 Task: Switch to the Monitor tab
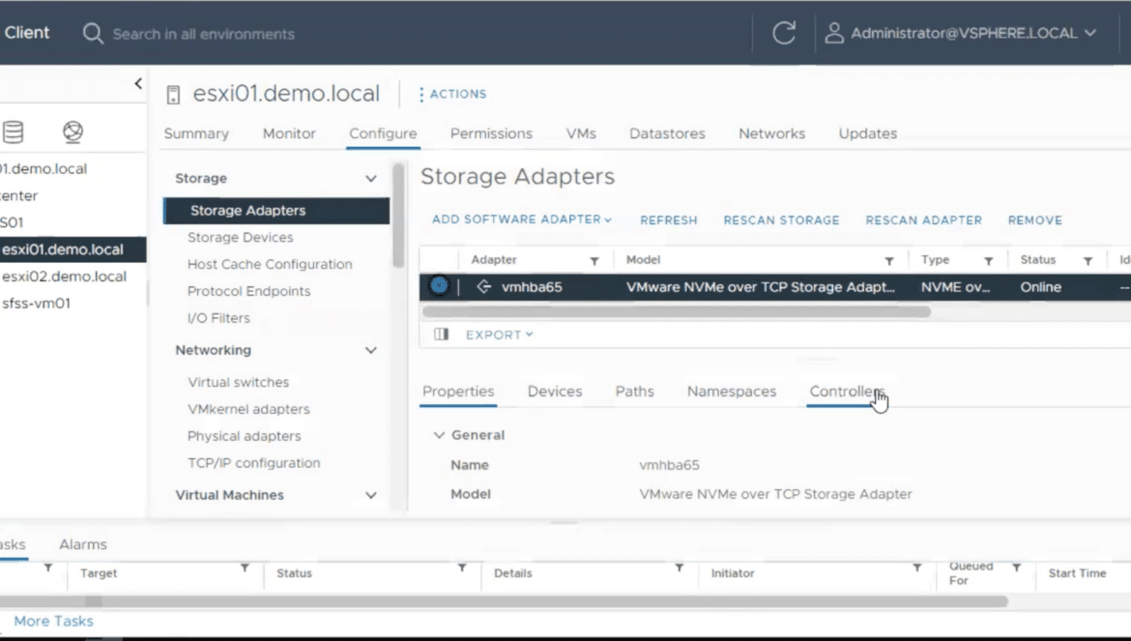click(289, 133)
